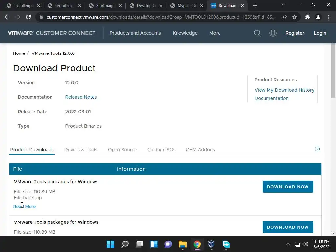The height and width of the screenshot is (252, 336).
Task: Switch to the protoPlex tab
Action: point(61,6)
